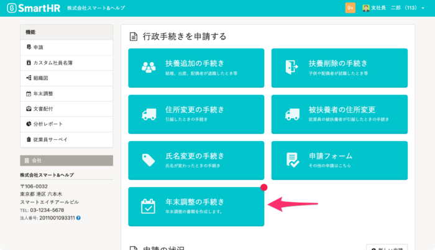
Task: Click subtitle 氏名が変わったときの手続き
Action: (x=193, y=165)
